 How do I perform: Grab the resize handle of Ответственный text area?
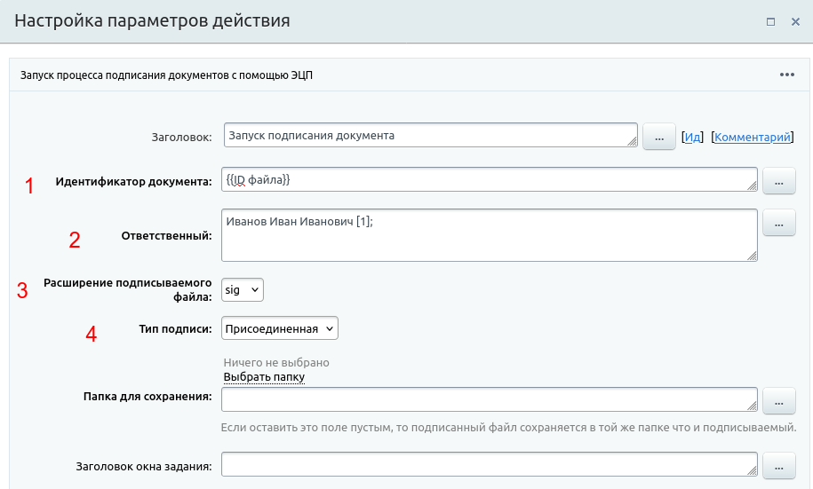click(752, 256)
